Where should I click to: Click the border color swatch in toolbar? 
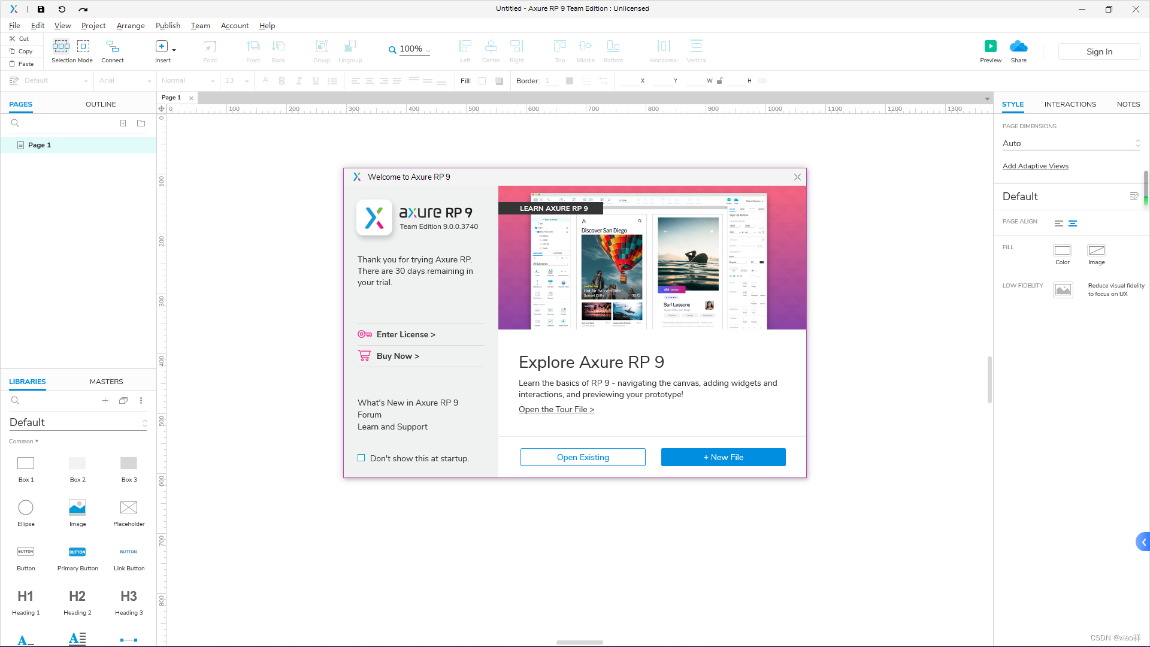point(570,81)
